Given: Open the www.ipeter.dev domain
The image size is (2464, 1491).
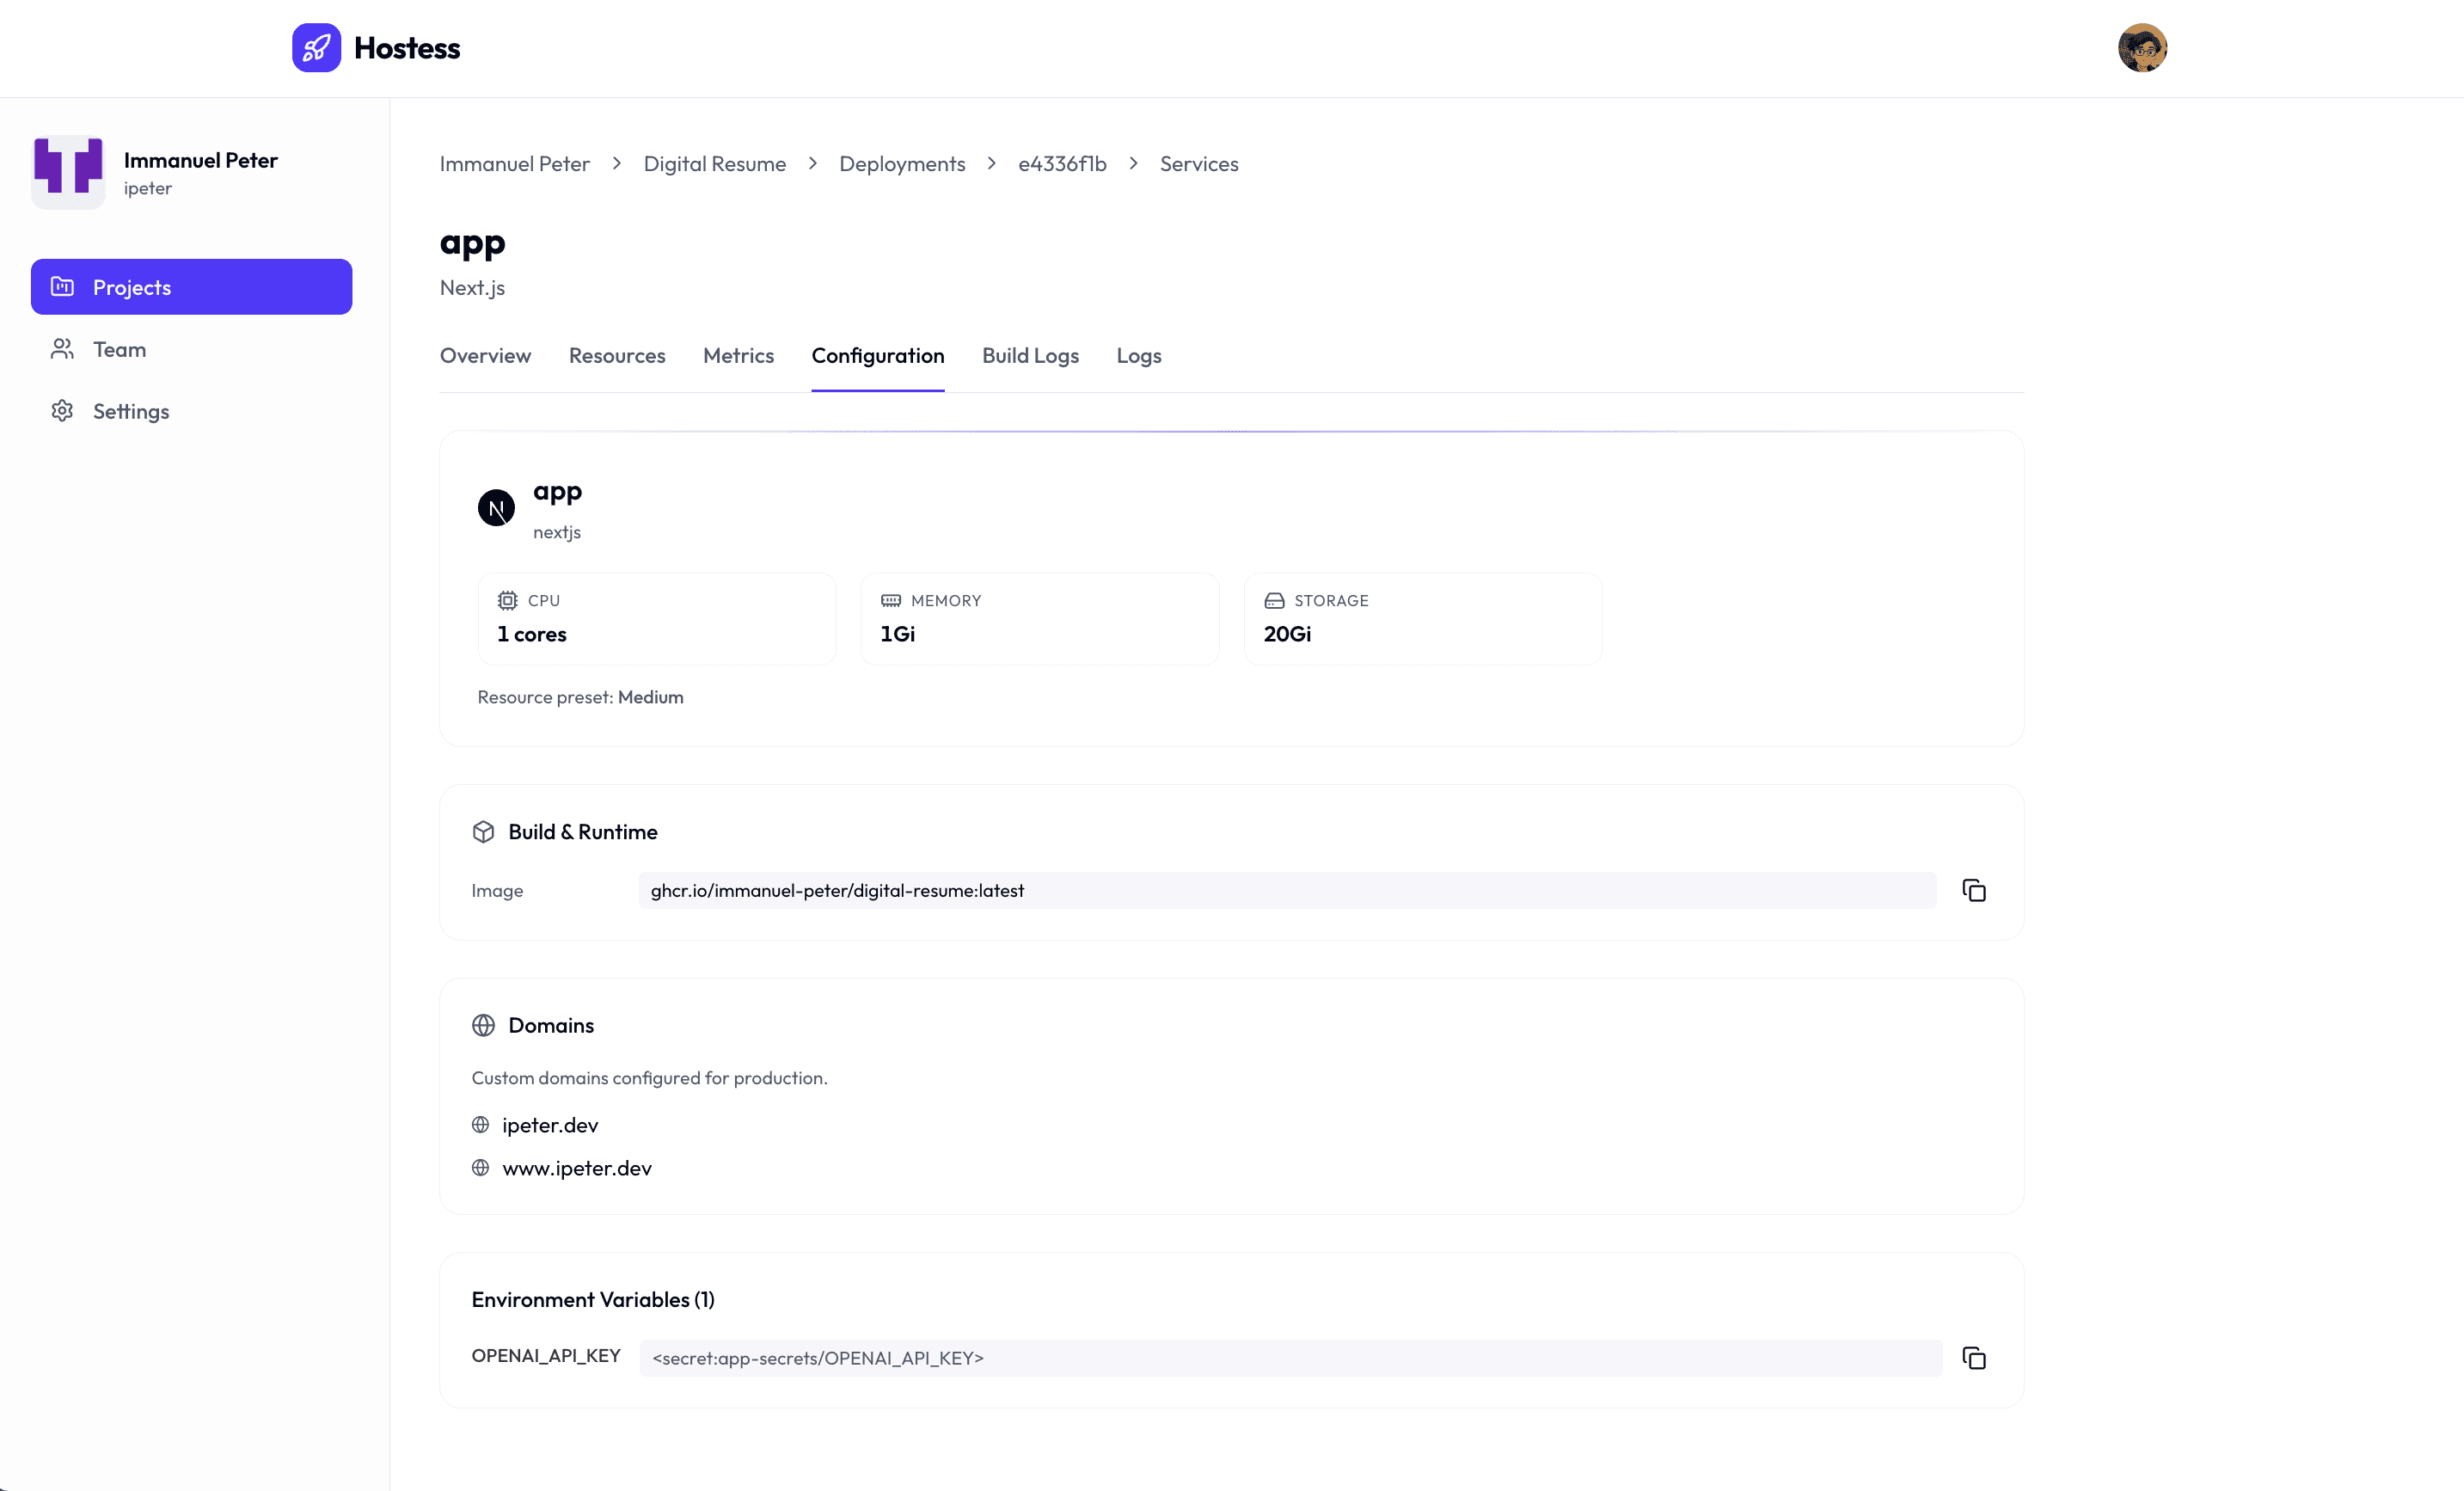Looking at the screenshot, I should [x=577, y=1168].
